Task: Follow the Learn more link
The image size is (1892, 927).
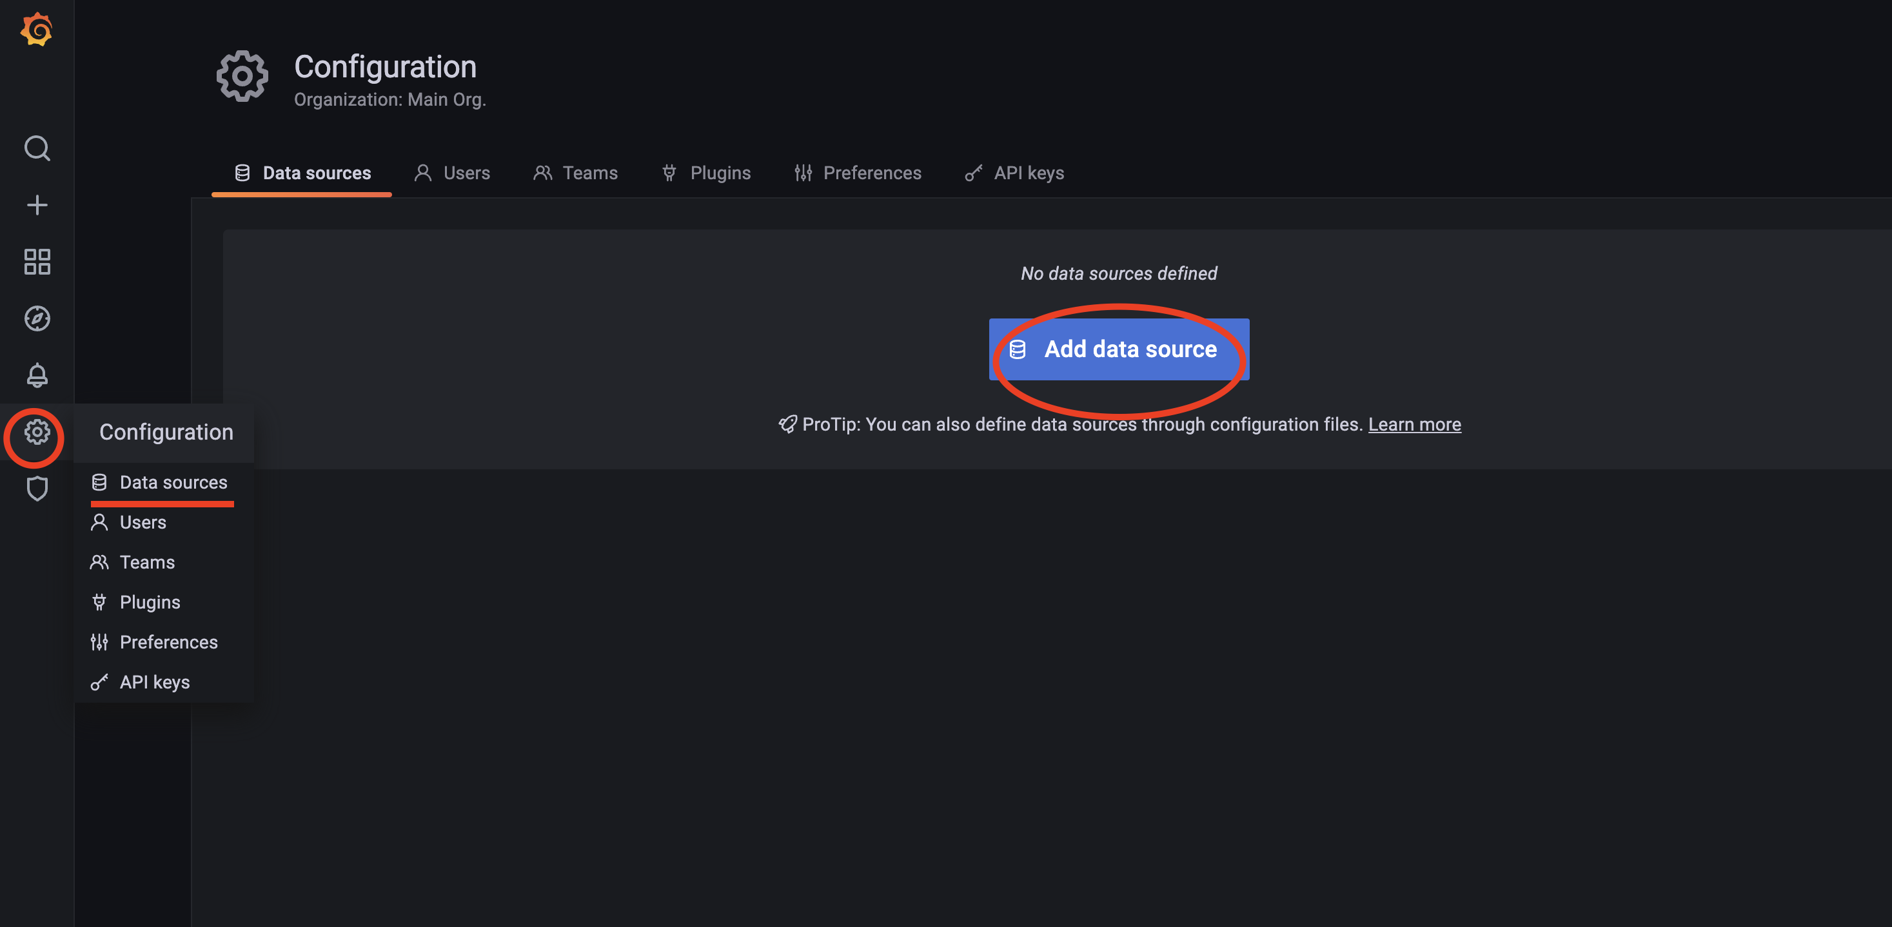Action: (1414, 424)
